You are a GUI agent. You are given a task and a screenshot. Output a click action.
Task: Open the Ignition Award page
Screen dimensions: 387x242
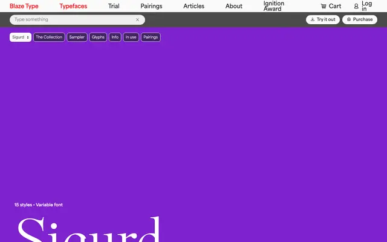(274, 6)
